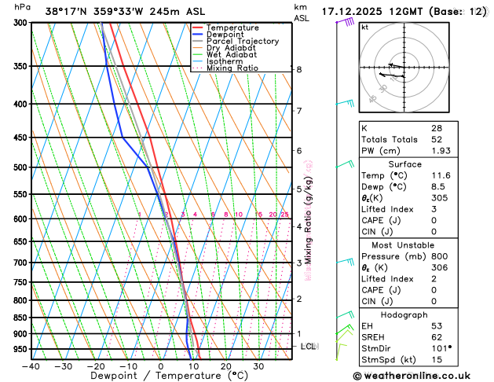This screenshot has width=494, height=382.
Task: Click the surface Dewp value '8.5'
Action: [438, 187]
